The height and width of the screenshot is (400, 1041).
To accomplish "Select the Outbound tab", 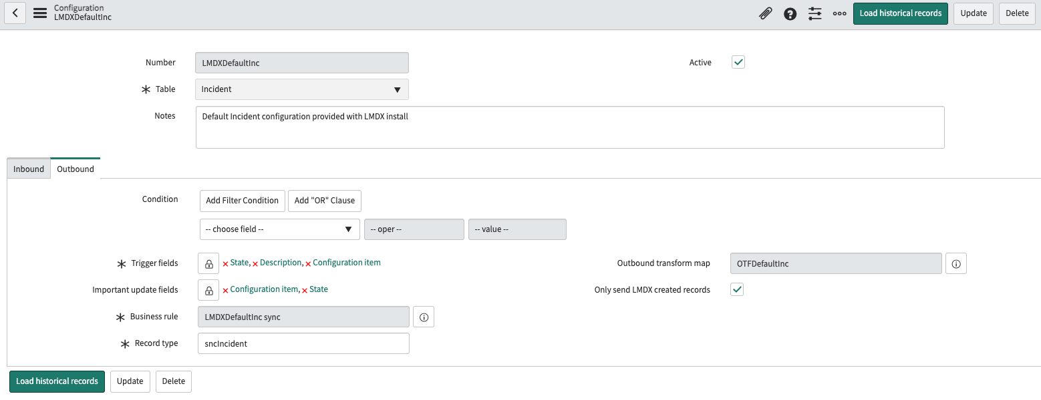I will [x=76, y=169].
